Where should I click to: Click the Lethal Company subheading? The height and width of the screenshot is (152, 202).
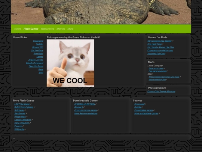pos(155,66)
